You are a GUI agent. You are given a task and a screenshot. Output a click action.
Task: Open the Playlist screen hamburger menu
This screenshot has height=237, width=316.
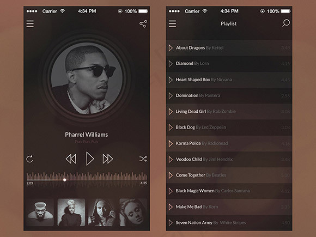click(172, 23)
